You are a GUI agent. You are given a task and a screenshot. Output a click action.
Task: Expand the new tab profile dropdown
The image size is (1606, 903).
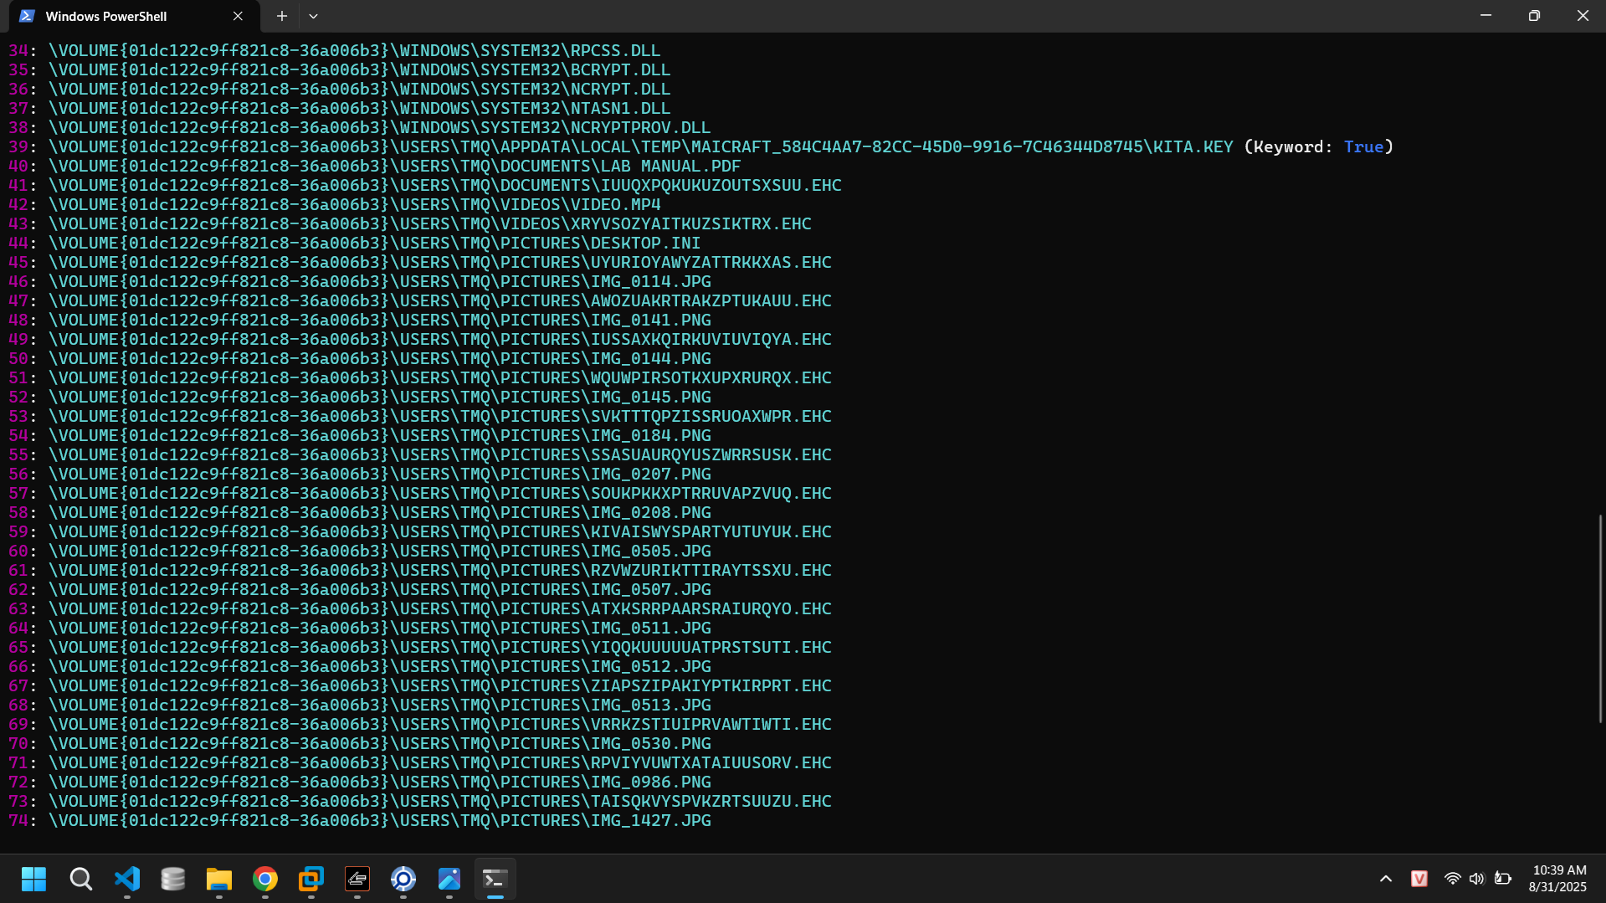click(313, 16)
